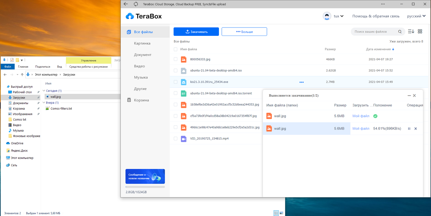Screen dimensions: 431x216
Task: Check the box for 4966c1e98c47e40a96b1e8eb229e5cf2e5a2d31c.jpg
Action: click(x=176, y=127)
